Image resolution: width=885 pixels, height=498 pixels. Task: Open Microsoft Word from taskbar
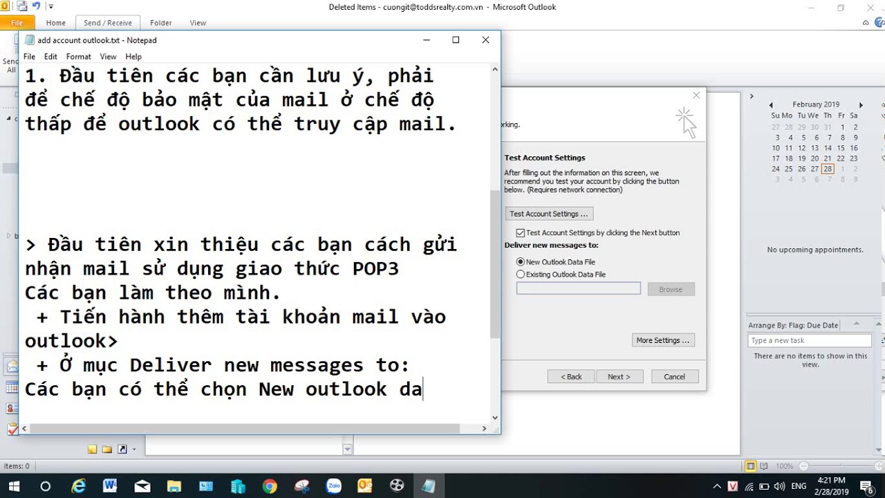click(x=110, y=486)
